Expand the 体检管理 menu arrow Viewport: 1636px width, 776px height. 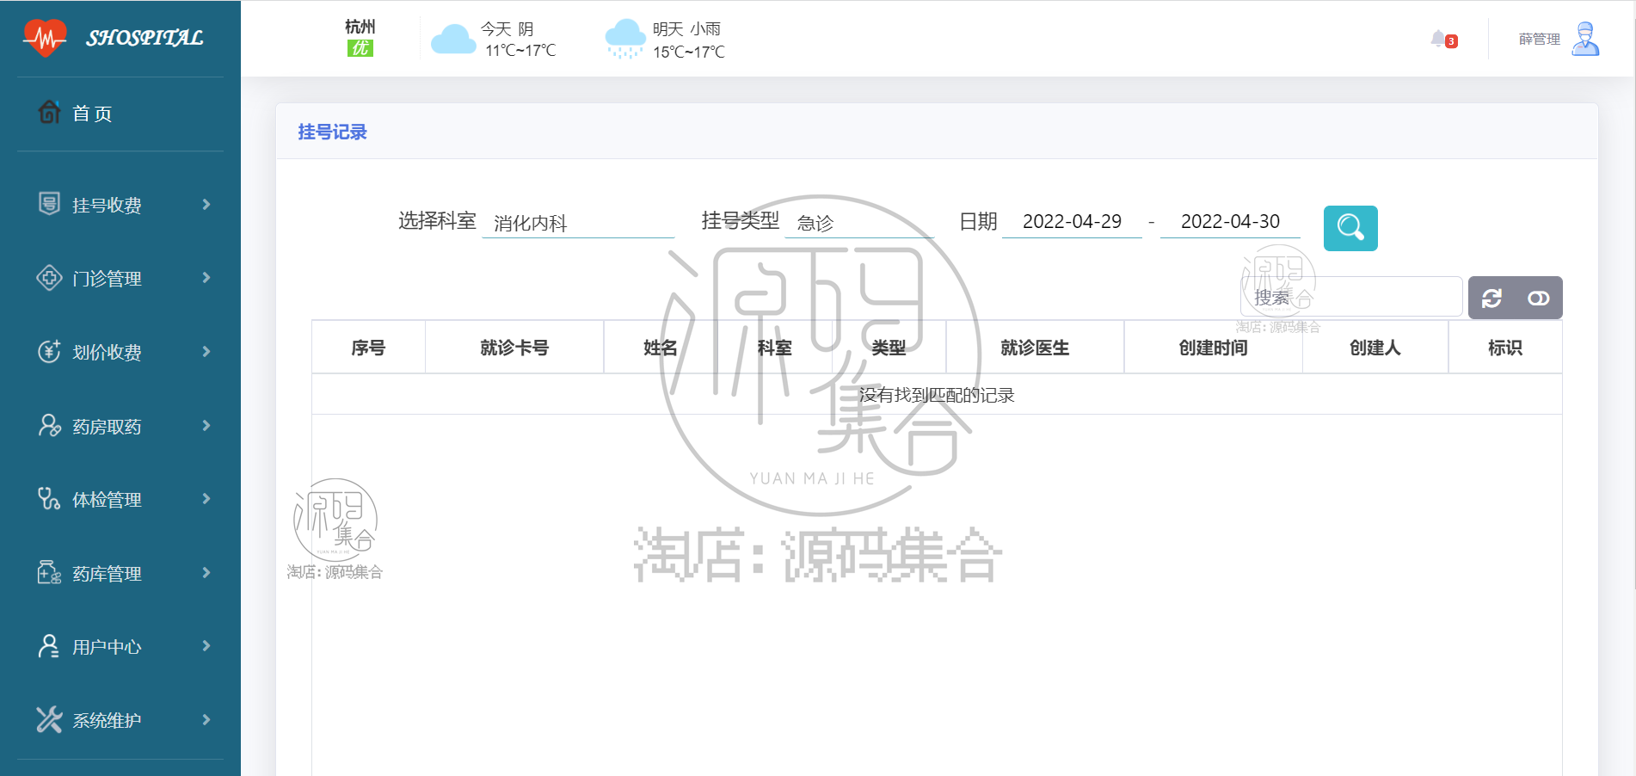(206, 498)
